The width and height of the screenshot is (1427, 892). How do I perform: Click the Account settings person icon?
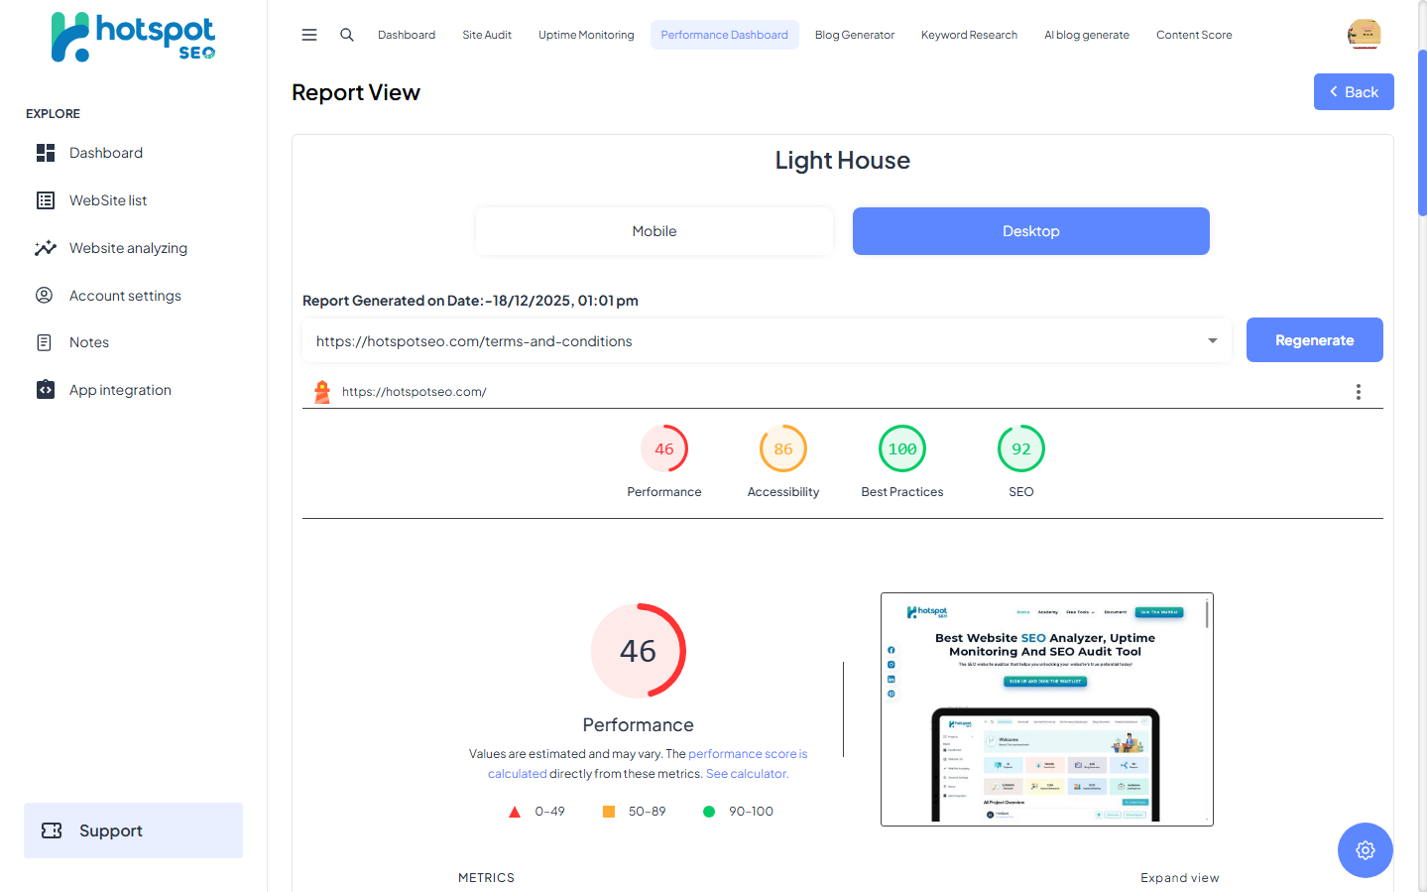45,296
